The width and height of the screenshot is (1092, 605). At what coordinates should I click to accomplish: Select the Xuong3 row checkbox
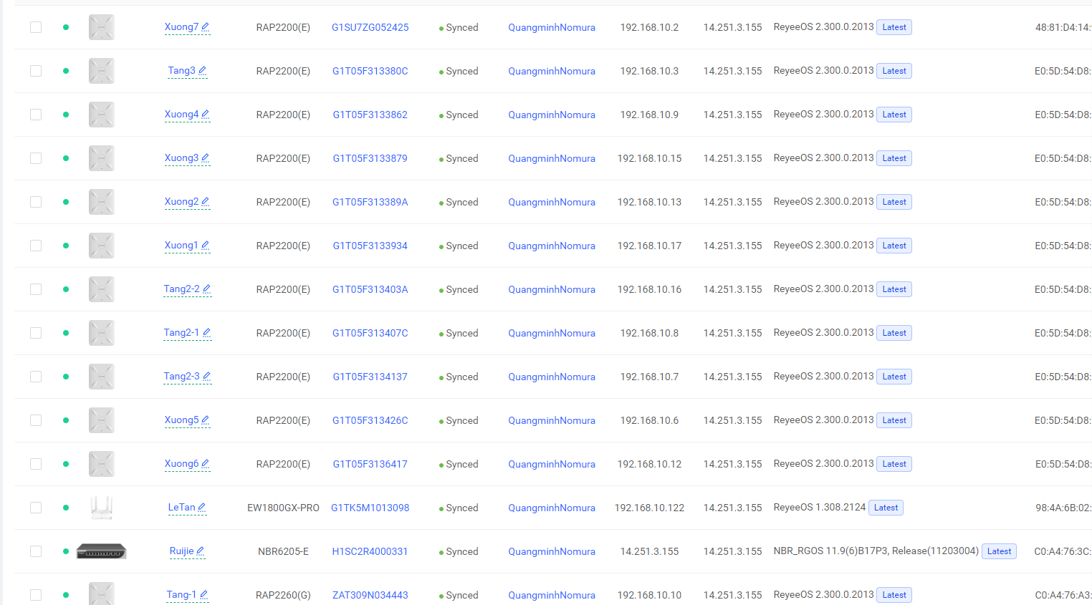pyautogui.click(x=36, y=158)
